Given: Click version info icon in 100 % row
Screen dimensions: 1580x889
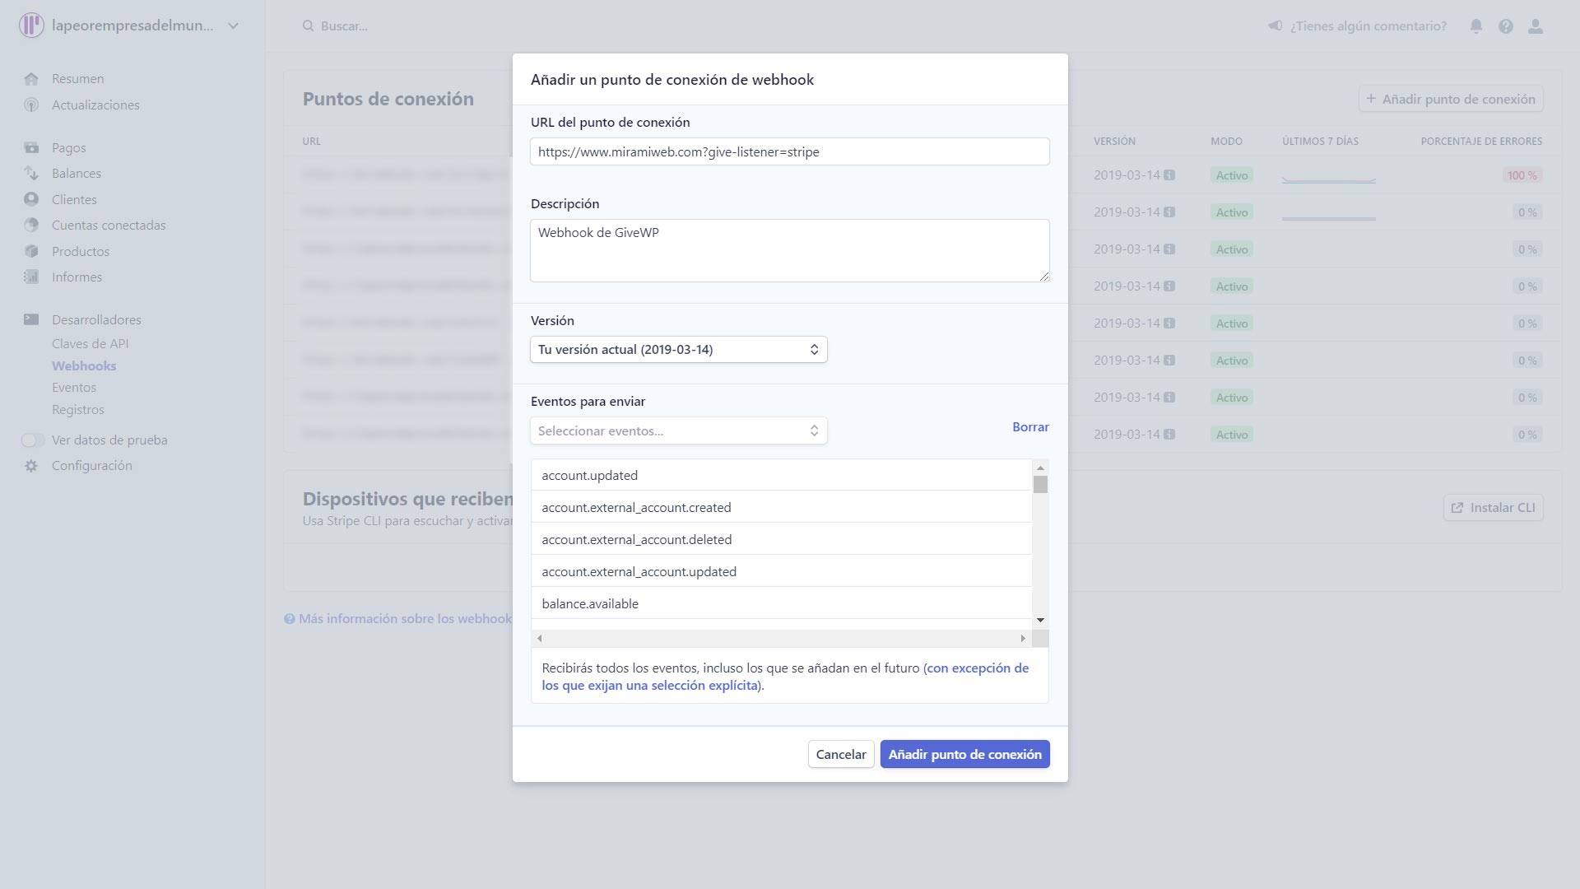Looking at the screenshot, I should (x=1169, y=175).
